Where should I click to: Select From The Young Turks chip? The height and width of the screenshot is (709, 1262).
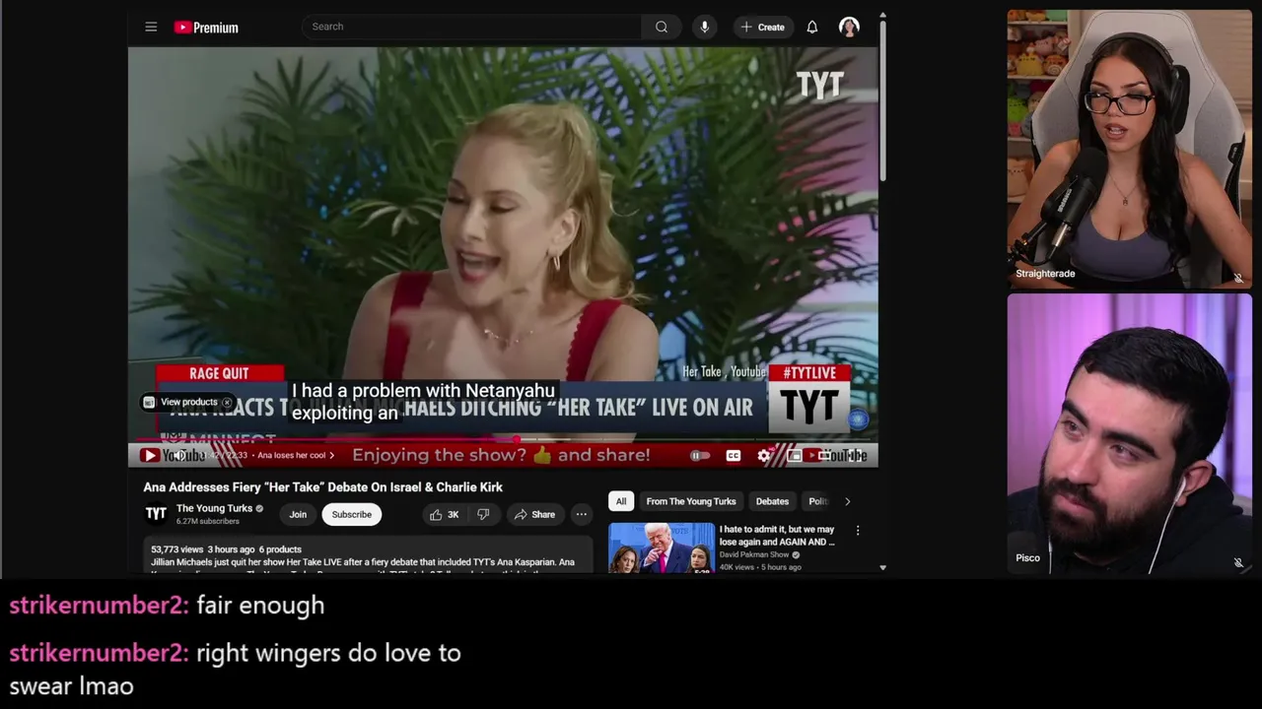690,501
